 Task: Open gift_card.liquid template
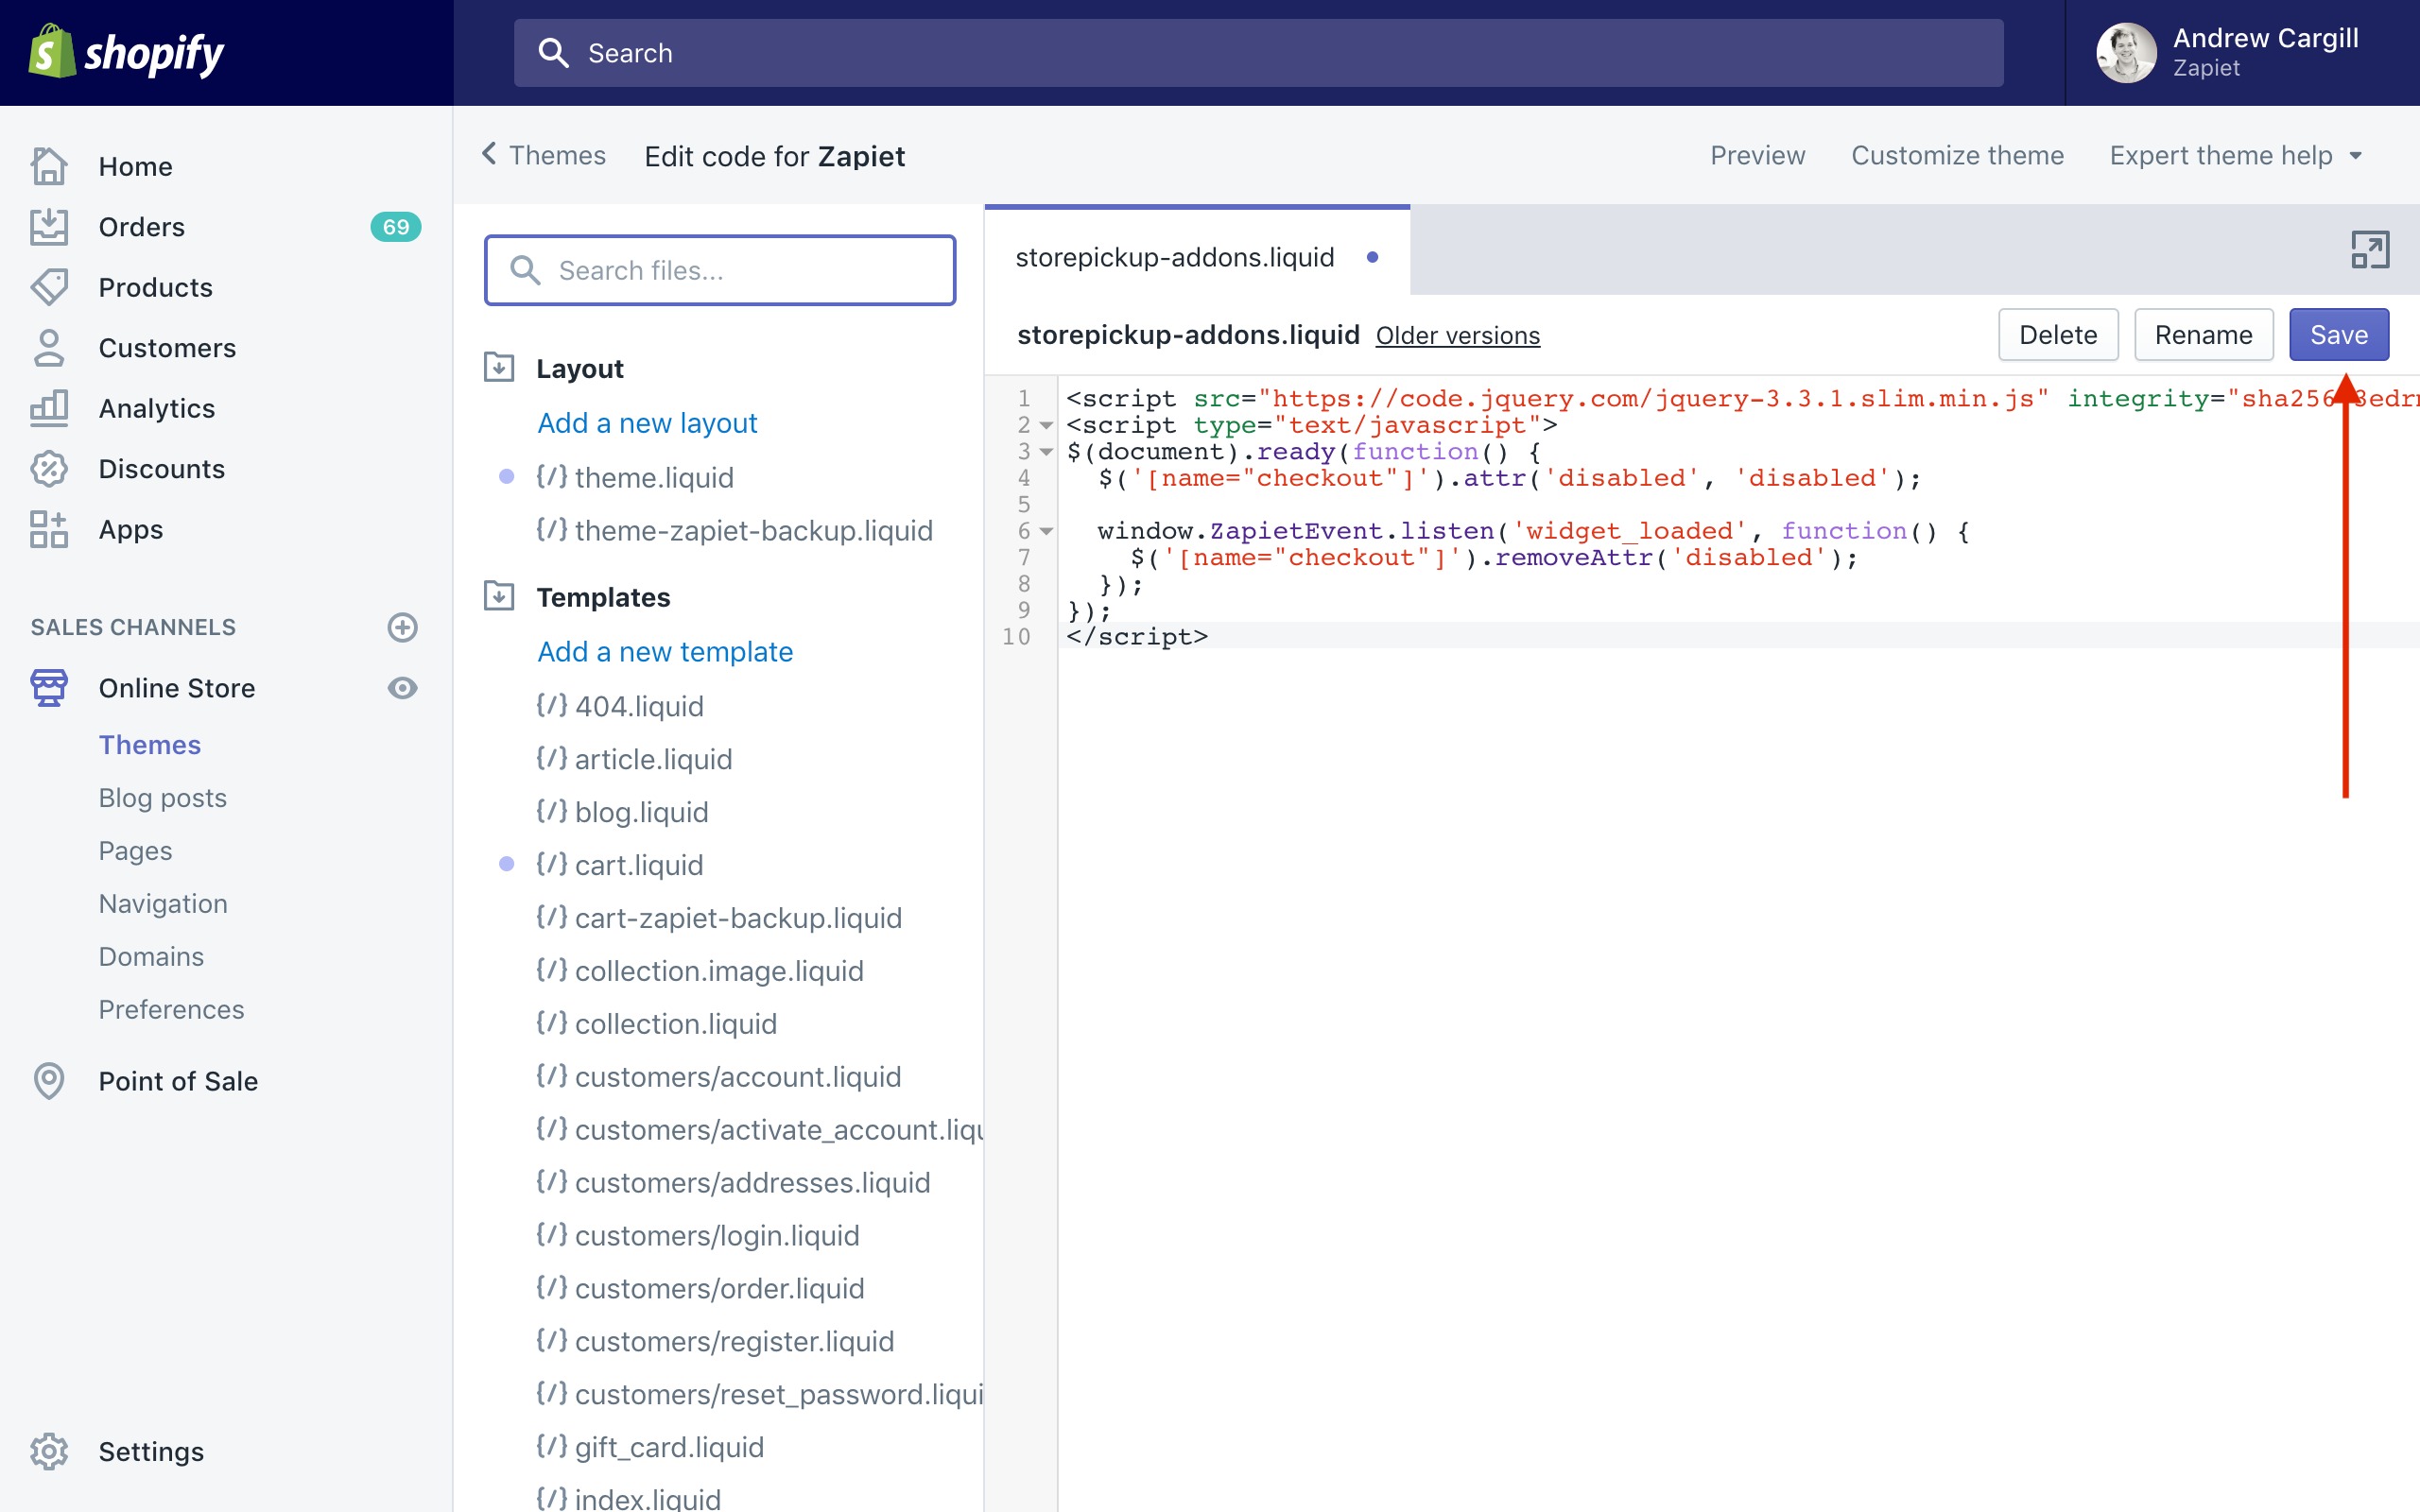pyautogui.click(x=650, y=1447)
